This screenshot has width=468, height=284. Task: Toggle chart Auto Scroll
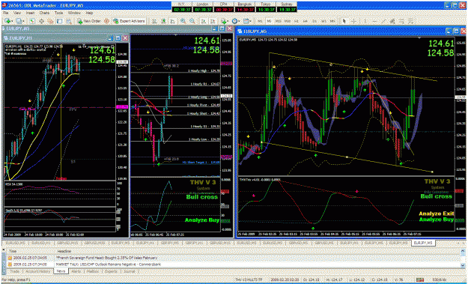coord(203,21)
